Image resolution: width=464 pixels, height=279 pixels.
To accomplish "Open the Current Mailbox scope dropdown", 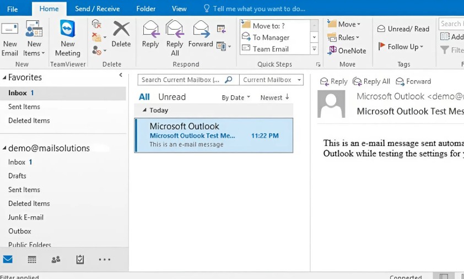I will pyautogui.click(x=271, y=80).
